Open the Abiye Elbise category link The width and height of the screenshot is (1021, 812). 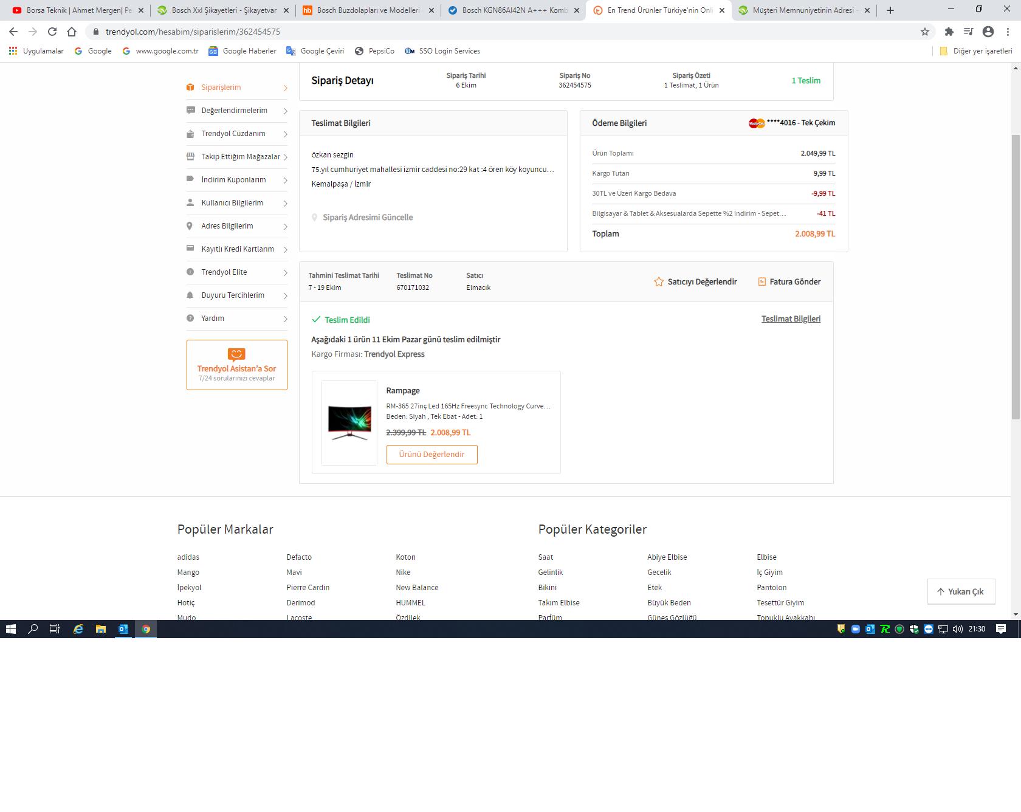point(667,557)
